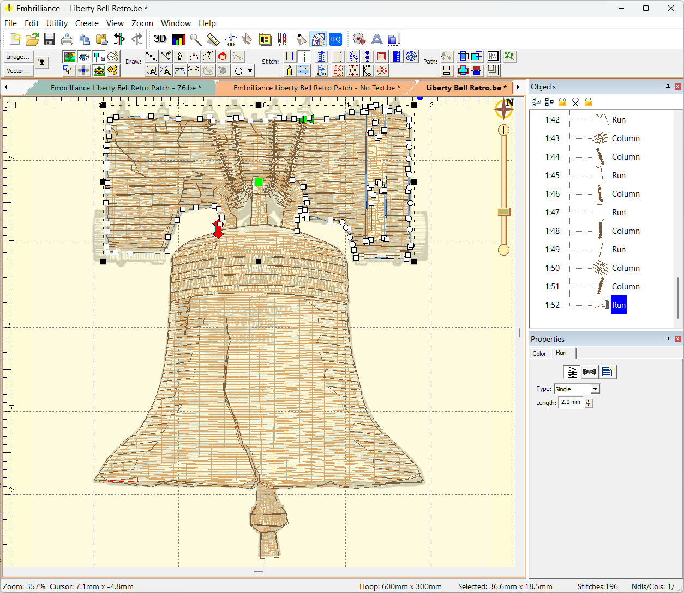Toggle the open padlock unlock icon in Objects
Image resolution: width=684 pixels, height=593 pixels.
[x=589, y=102]
